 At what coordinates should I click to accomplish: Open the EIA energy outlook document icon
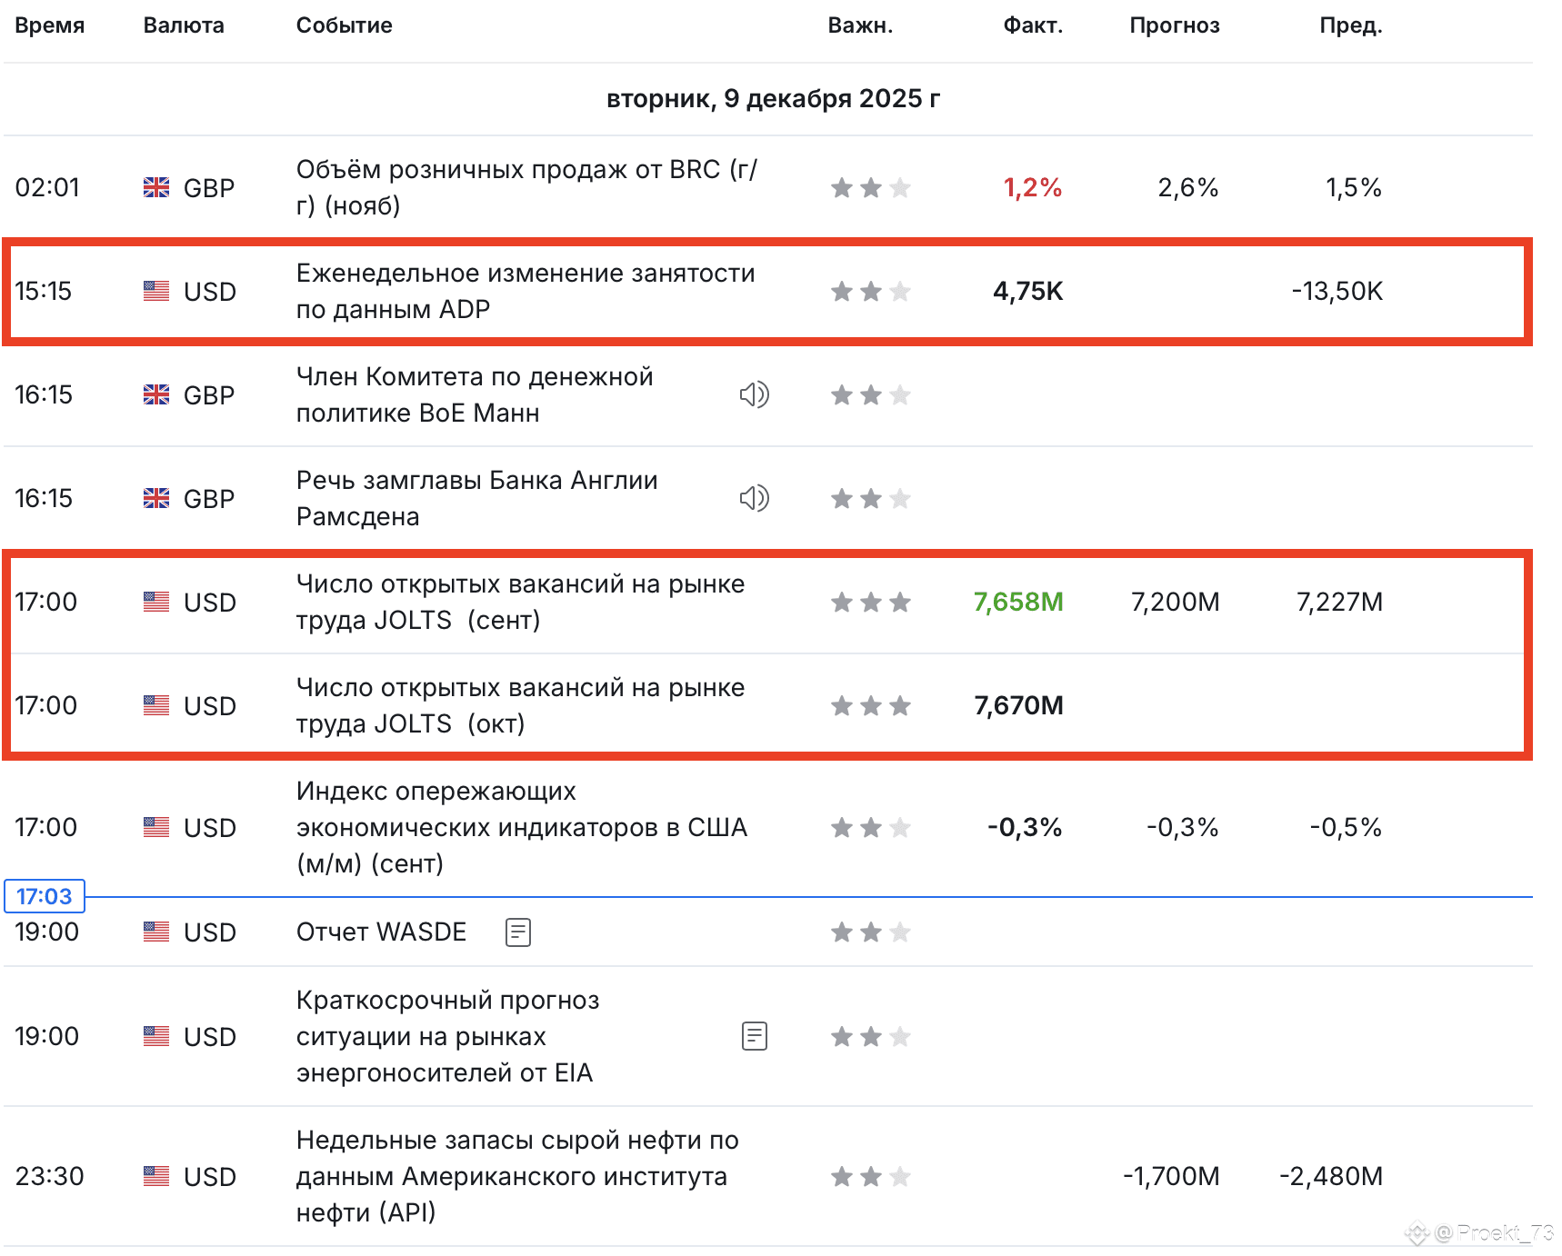(755, 1036)
